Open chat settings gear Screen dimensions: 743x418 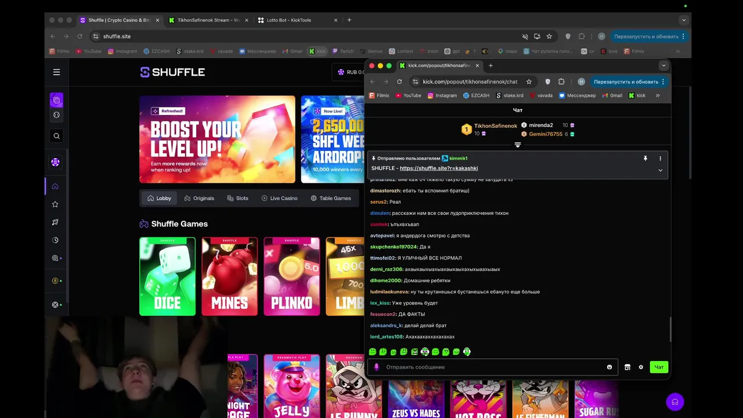tap(641, 367)
